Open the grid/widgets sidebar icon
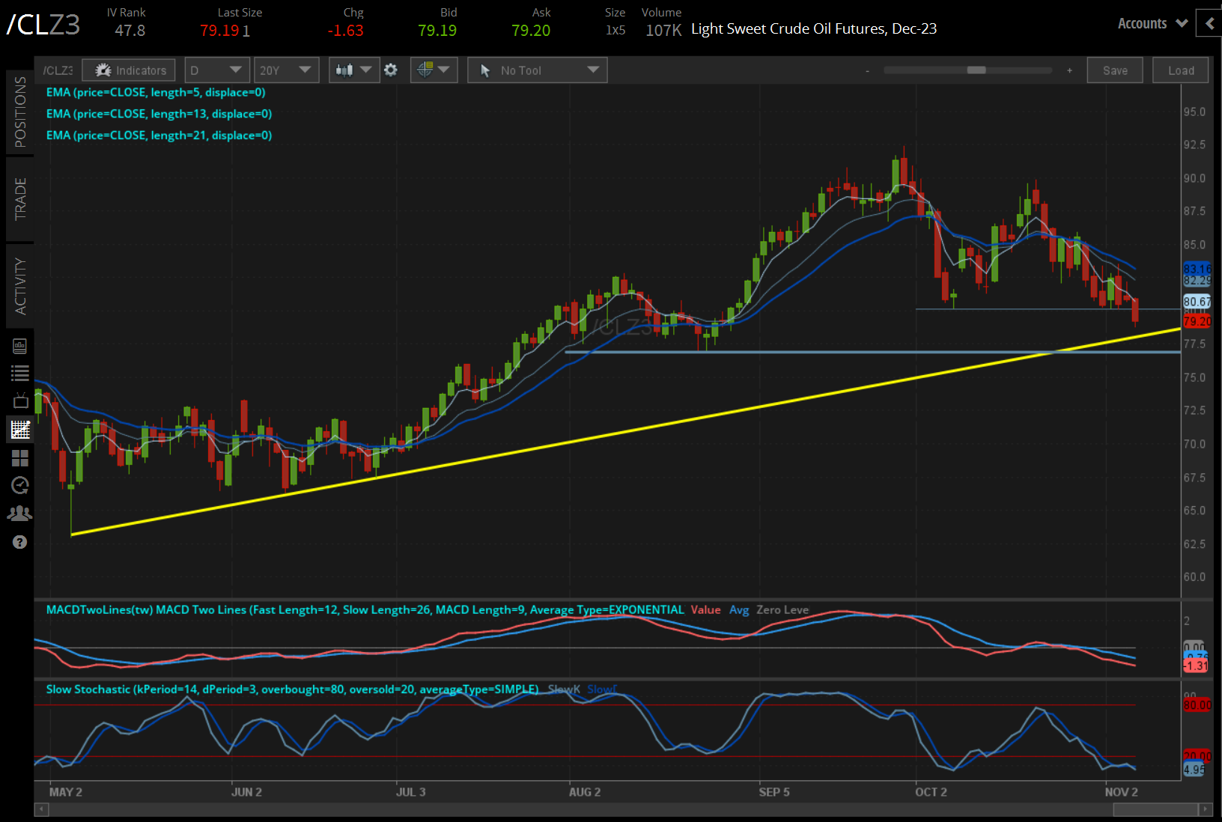This screenshot has height=822, width=1222. click(20, 458)
